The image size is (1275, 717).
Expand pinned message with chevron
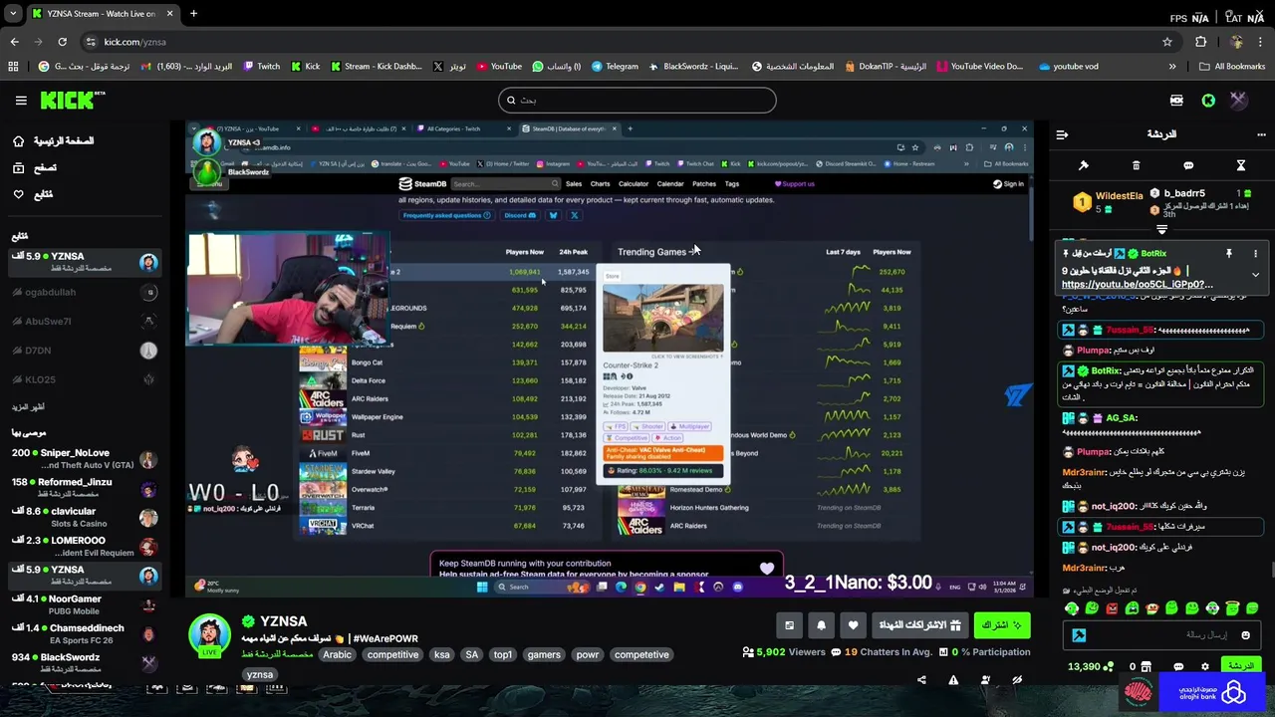point(1255,275)
